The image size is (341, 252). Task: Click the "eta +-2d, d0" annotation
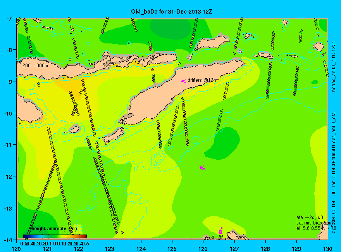(310, 217)
